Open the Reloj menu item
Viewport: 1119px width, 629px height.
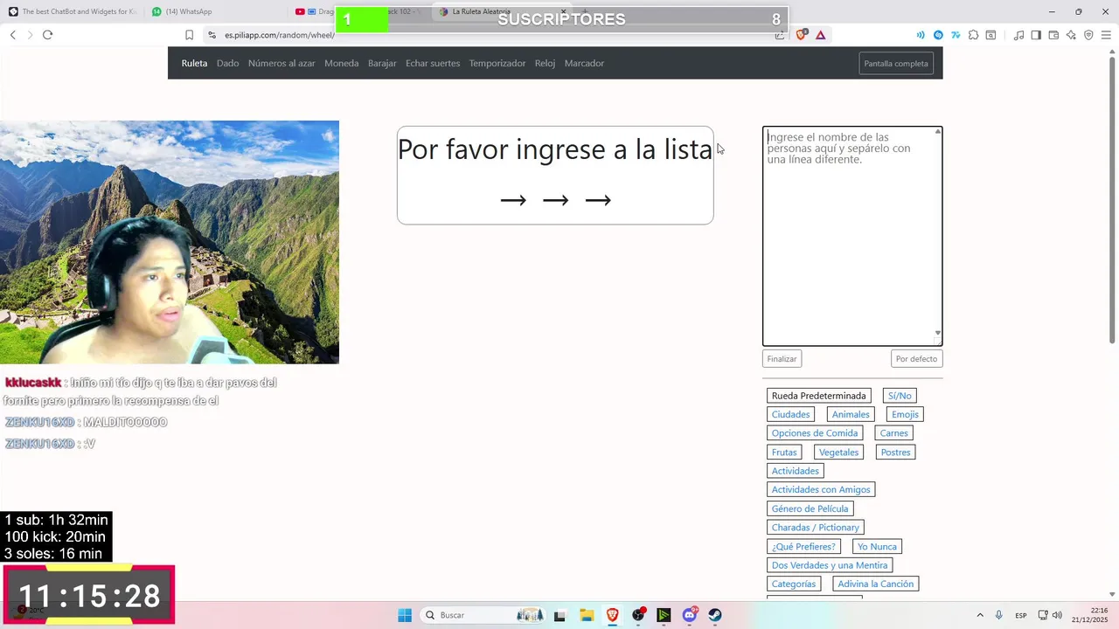click(x=545, y=63)
